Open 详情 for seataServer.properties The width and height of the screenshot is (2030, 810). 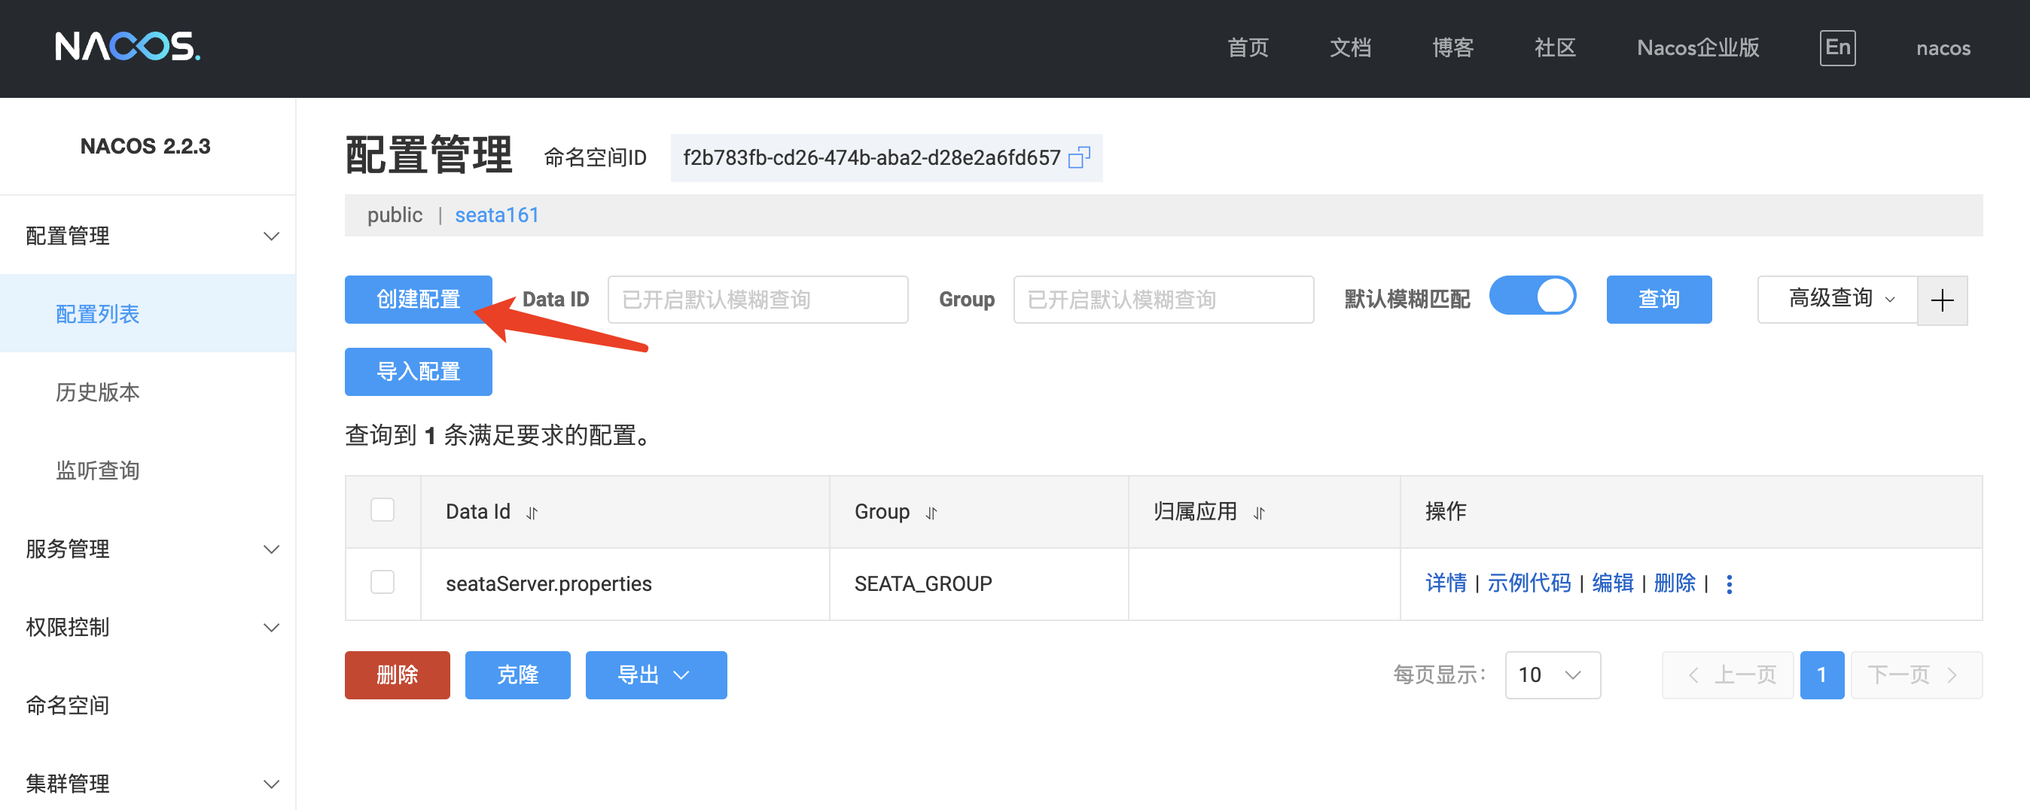click(1445, 584)
